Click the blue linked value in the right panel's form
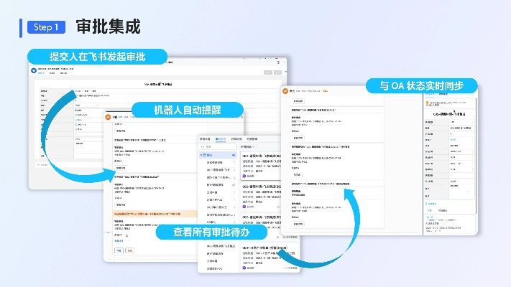The image size is (511, 287). coord(454,140)
